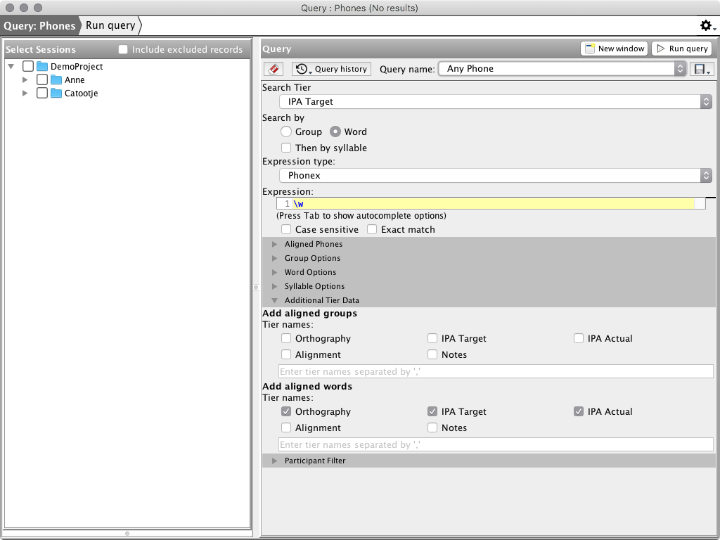Open the Query history clock icon
720x540 pixels.
[x=302, y=69]
